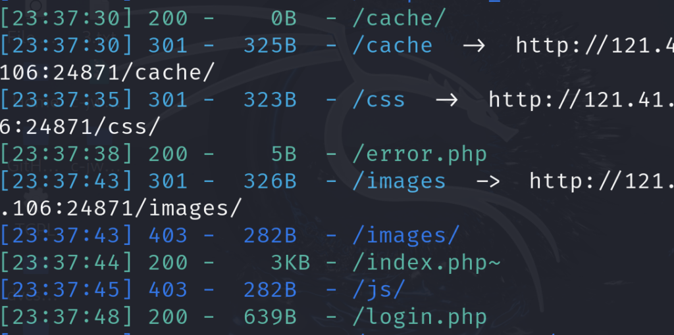The image size is (674, 335).
Task: Click the /login.php path
Action: click(x=419, y=317)
